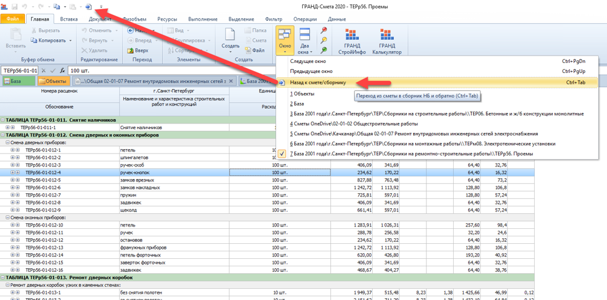Image resolution: width=607 pixels, height=300 pixels.
Task: Open the GRAND-Smeta application icon menu
Action: point(4,7)
